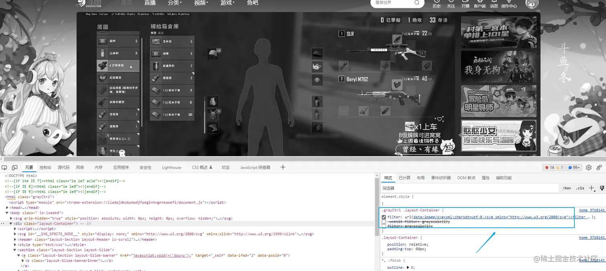Viewport: 606px width, 271px height.
Task: Open the 冒险岛 明星导师 stream thumbnail
Action: [x=498, y=101]
